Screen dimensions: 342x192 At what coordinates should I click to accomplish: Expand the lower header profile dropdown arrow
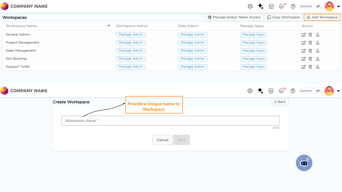point(338,91)
